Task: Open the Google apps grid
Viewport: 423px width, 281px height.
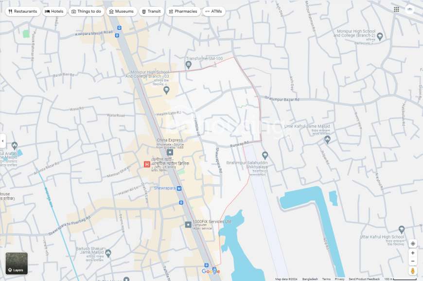Action: click(x=396, y=9)
